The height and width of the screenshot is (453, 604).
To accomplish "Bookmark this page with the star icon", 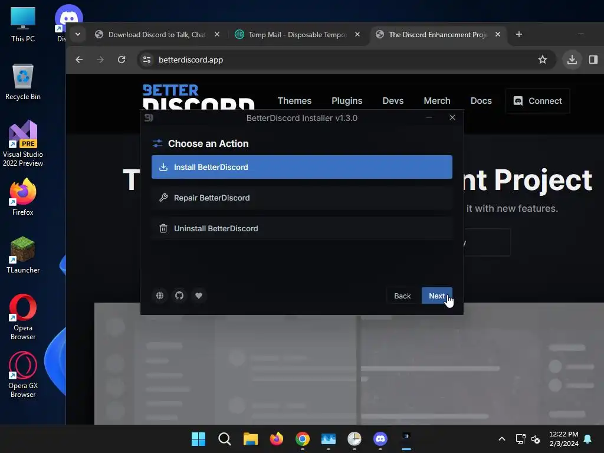I will tap(543, 60).
